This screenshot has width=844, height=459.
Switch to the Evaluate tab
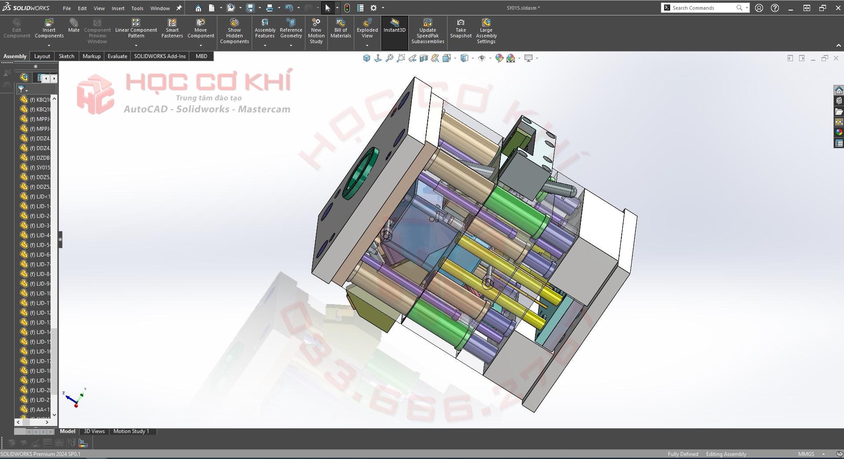point(117,56)
